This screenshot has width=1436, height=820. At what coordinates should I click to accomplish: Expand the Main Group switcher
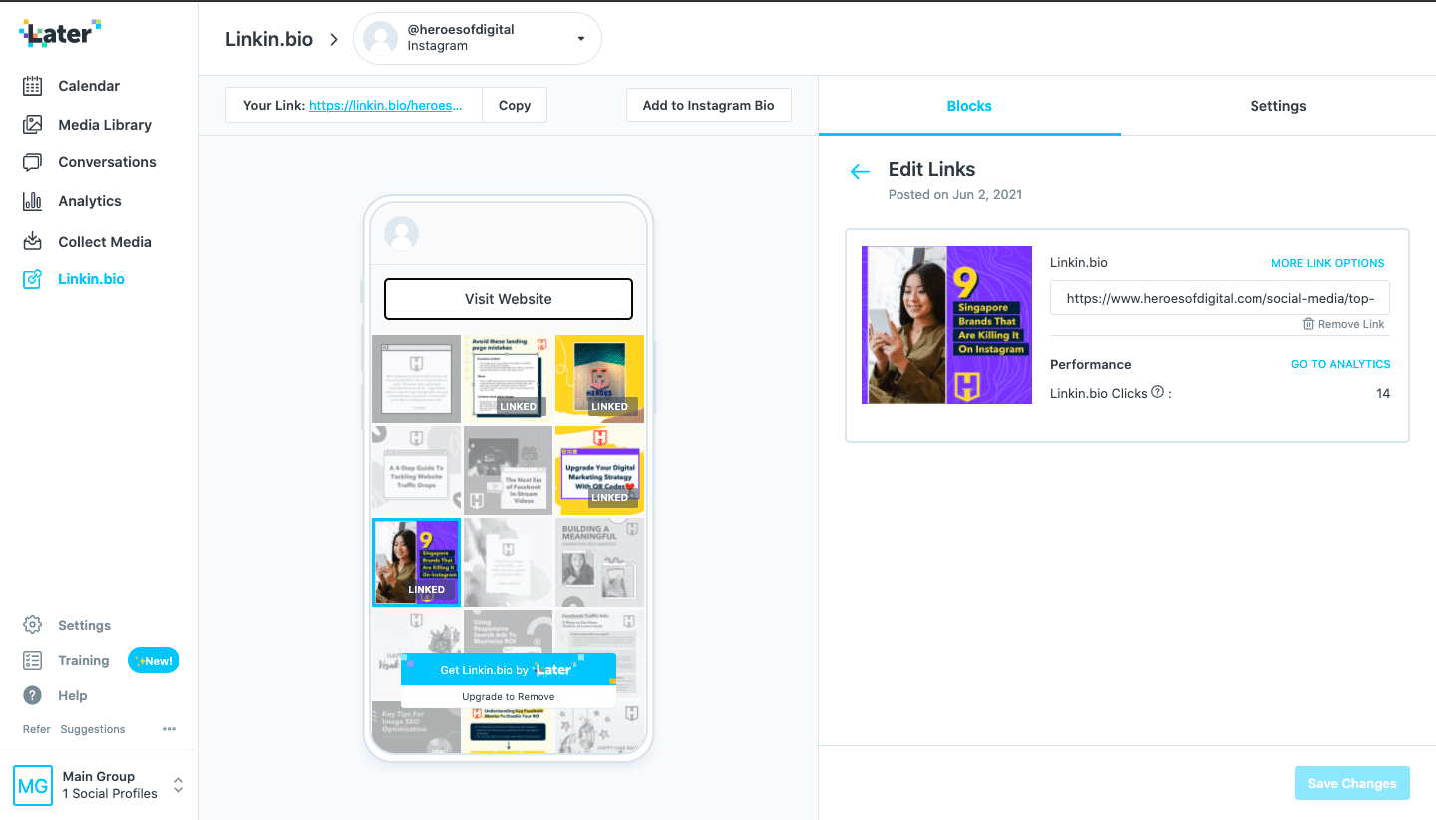click(178, 785)
